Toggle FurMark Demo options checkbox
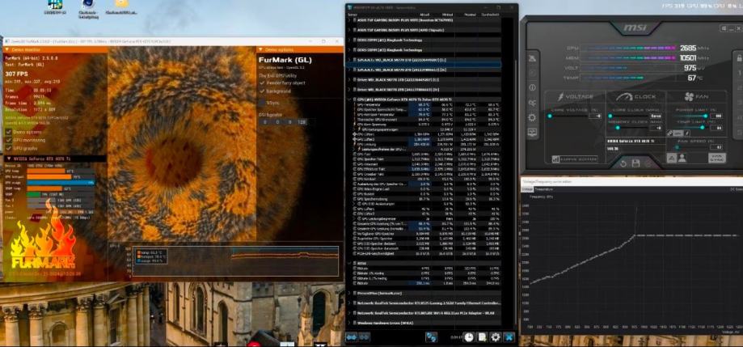The width and height of the screenshot is (743, 347). [x=9, y=133]
